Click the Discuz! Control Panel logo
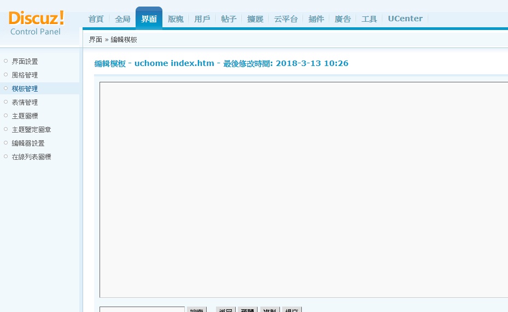 36,23
